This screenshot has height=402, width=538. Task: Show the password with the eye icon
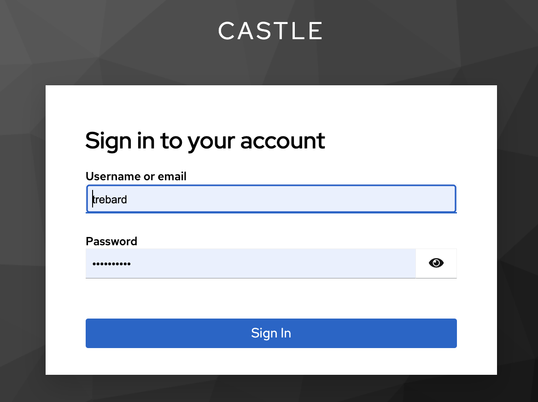(436, 263)
